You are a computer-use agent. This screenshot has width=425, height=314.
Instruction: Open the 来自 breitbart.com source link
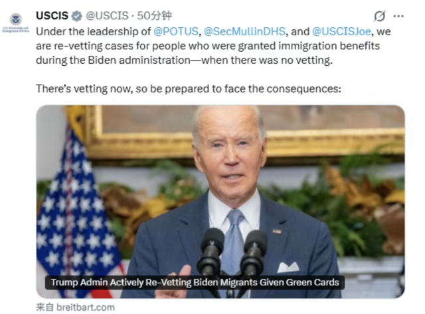click(75, 307)
